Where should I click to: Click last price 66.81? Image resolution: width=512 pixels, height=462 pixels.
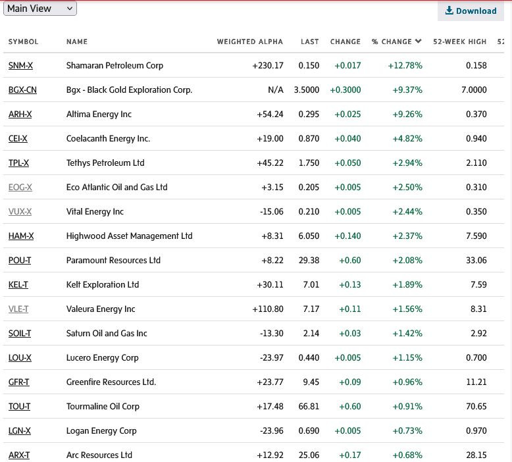pos(309,407)
